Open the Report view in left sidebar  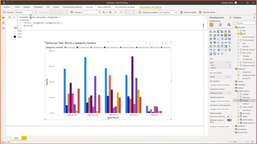[3, 18]
